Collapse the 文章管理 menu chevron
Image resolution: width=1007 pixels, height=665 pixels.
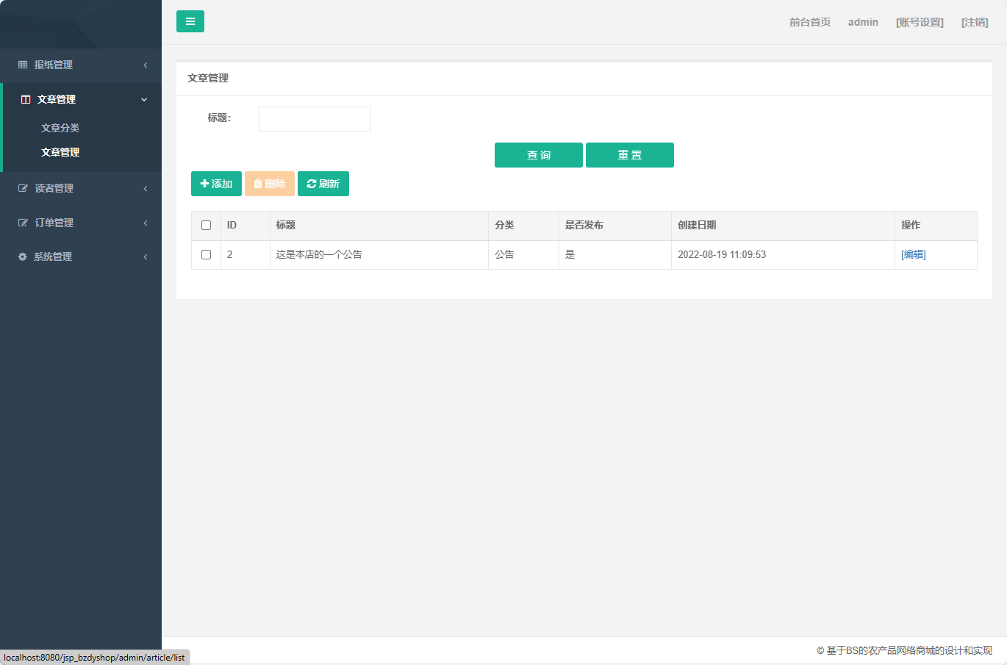tap(144, 99)
